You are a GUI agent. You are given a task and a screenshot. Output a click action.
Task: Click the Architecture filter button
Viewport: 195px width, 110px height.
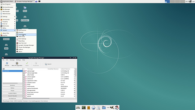[x=12, y=99]
